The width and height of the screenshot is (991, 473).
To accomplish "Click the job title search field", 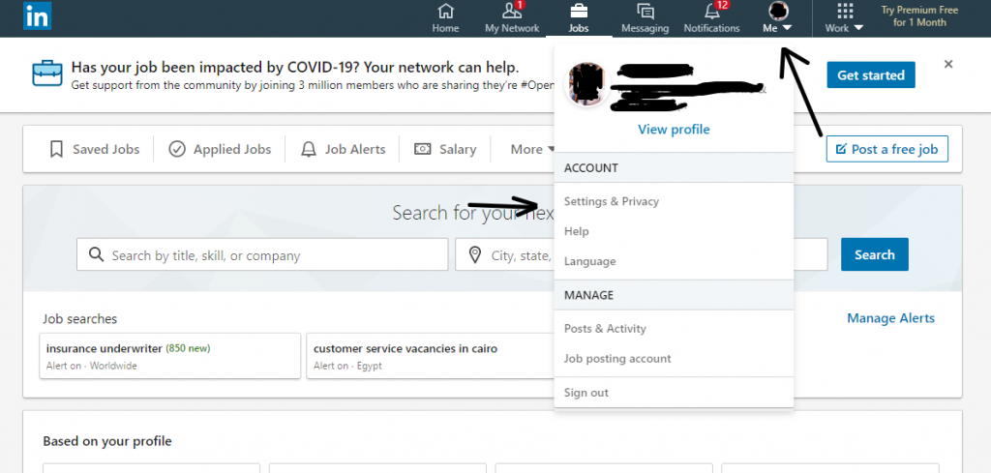I will (261, 255).
